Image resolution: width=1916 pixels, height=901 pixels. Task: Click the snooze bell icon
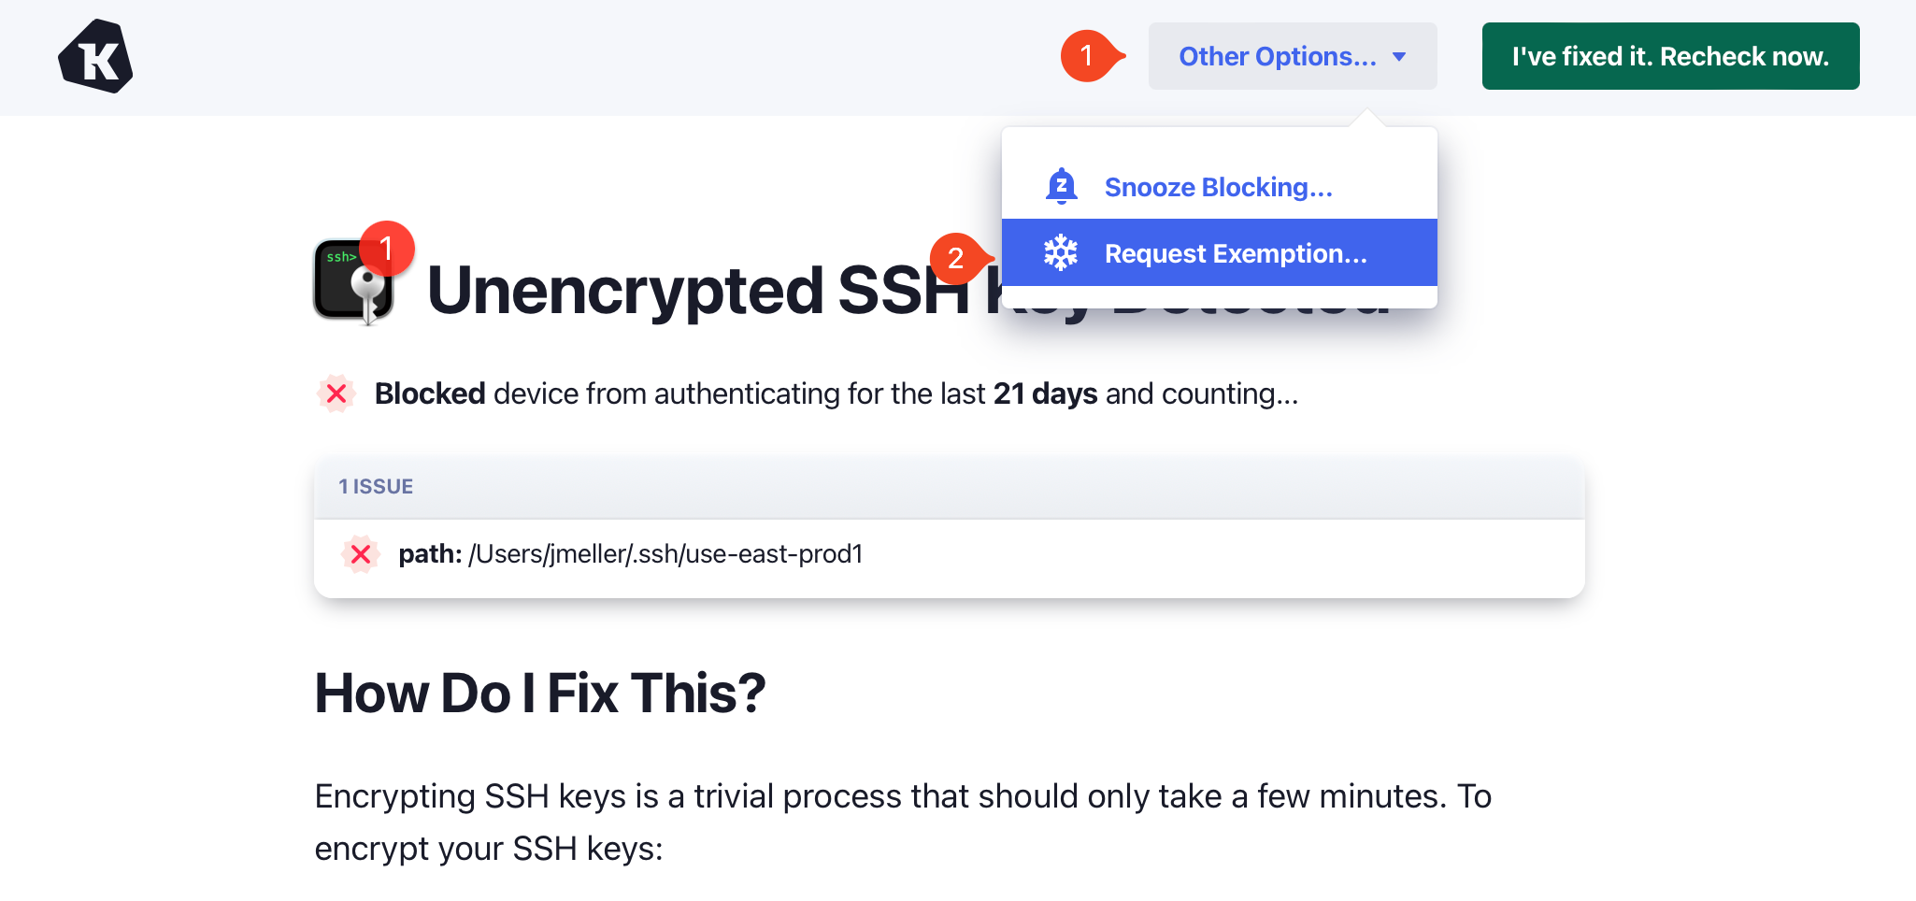[1061, 187]
